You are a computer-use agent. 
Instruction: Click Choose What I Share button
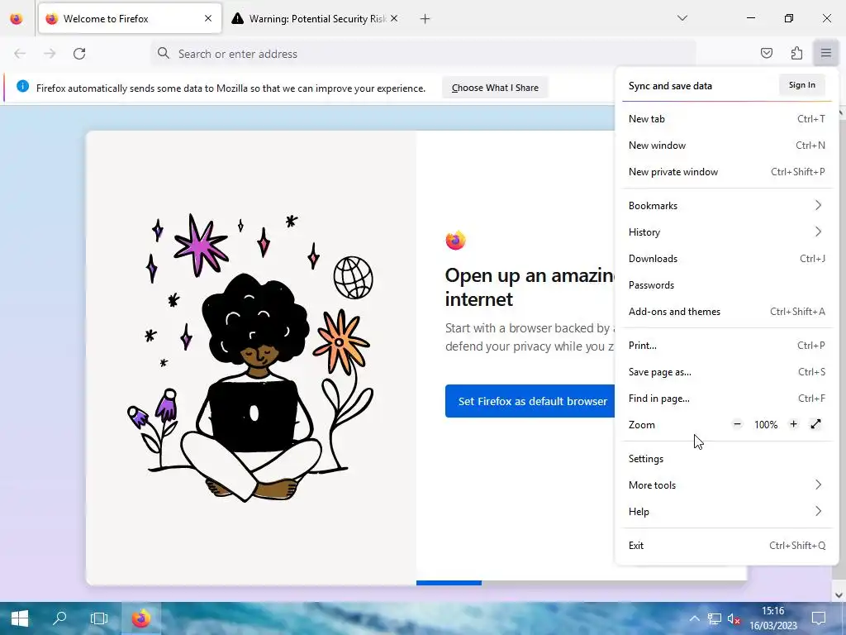(495, 88)
